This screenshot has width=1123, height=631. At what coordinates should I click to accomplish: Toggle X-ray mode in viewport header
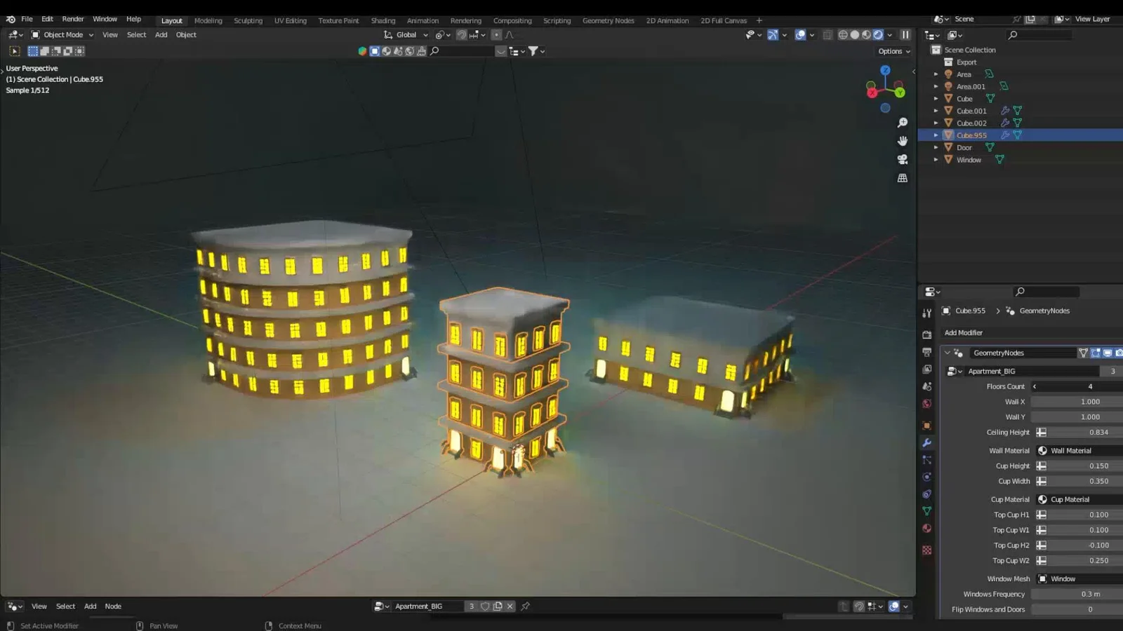(x=828, y=34)
